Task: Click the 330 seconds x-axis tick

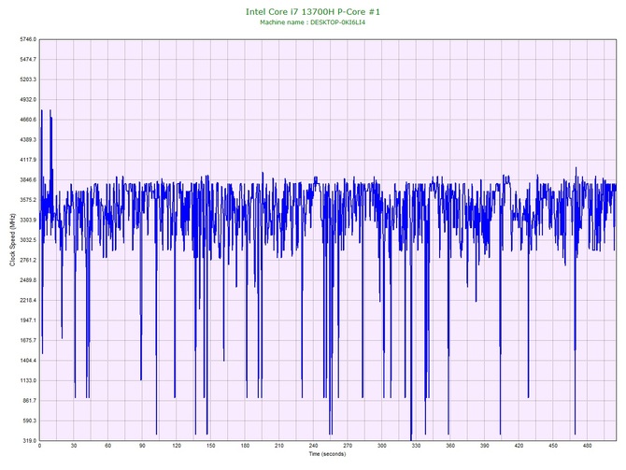Action: (417, 446)
